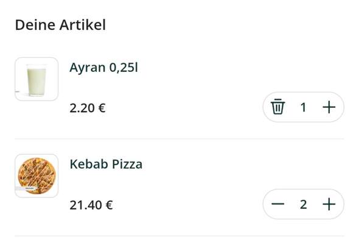Increase Ayran 0,25l quantity with plus
The image size is (359, 243).
click(329, 107)
